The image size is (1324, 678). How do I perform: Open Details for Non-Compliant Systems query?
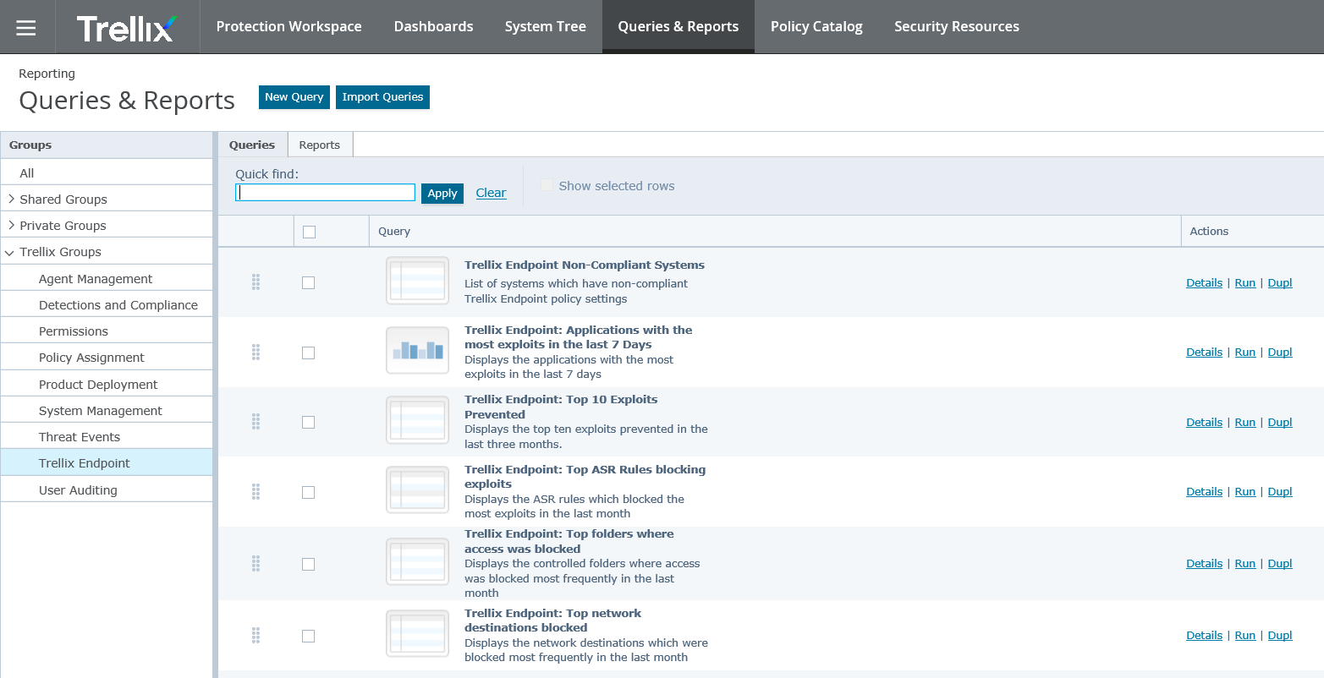(x=1204, y=283)
